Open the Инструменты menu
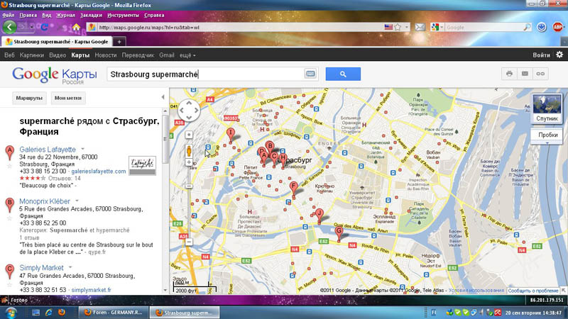This screenshot has height=319, width=568. tap(123, 14)
